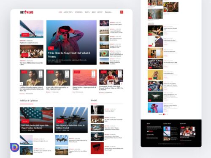Click red tag on American flag card
This screenshot has width=211, height=158.
(25, 121)
